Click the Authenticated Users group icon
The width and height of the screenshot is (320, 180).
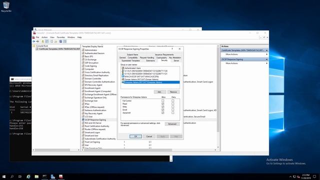tap(123, 68)
